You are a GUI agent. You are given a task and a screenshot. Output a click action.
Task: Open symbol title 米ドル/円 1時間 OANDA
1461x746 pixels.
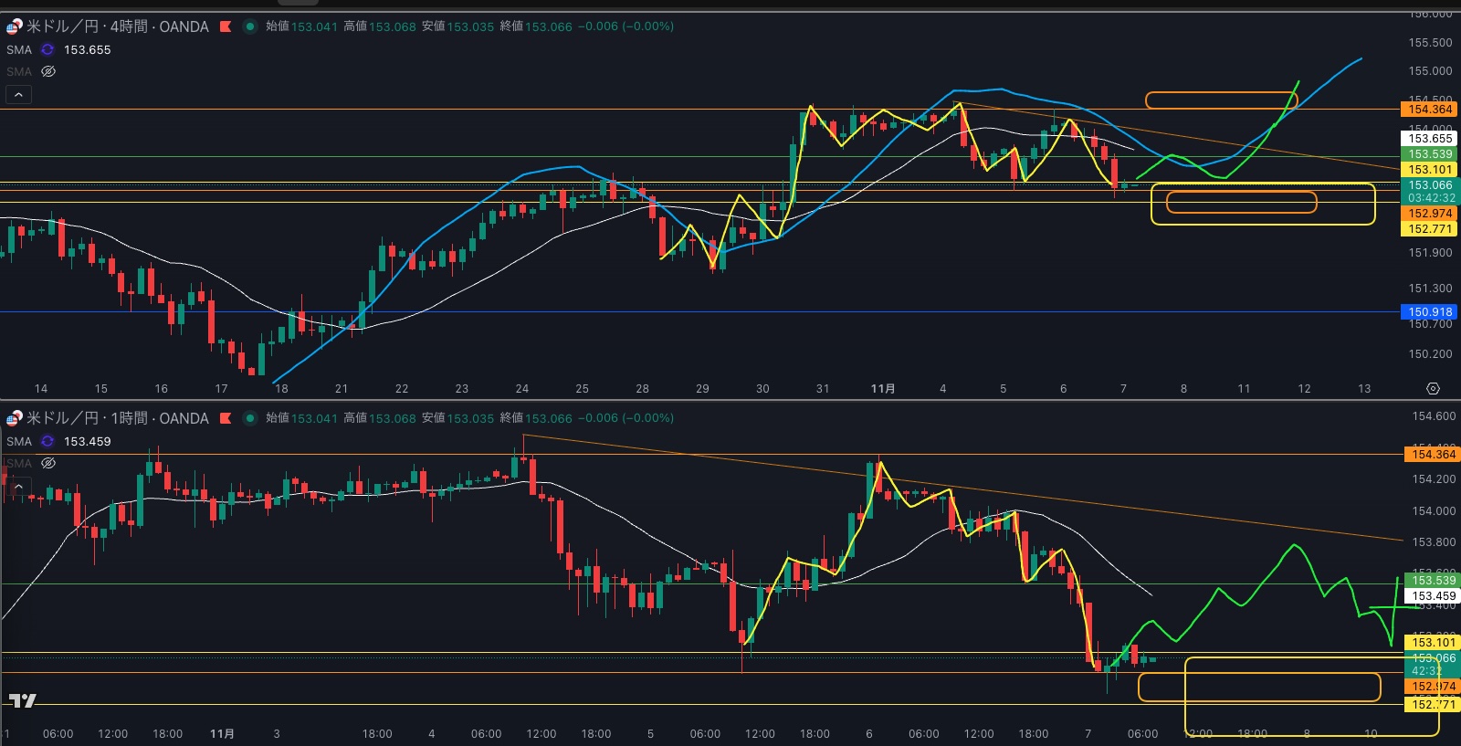[117, 418]
